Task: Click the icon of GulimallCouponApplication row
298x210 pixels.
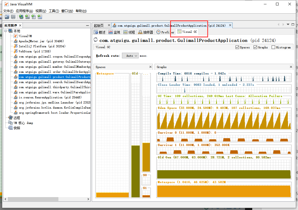Action: (16, 56)
